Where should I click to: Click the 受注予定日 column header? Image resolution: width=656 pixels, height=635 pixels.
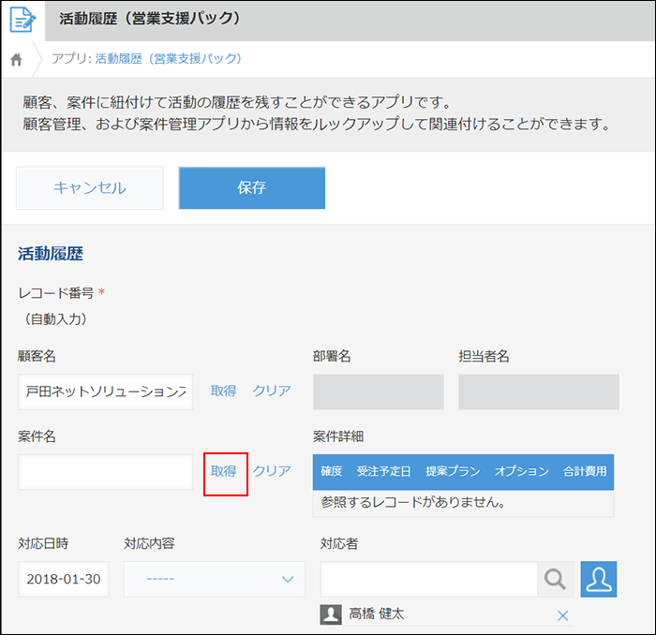383,471
